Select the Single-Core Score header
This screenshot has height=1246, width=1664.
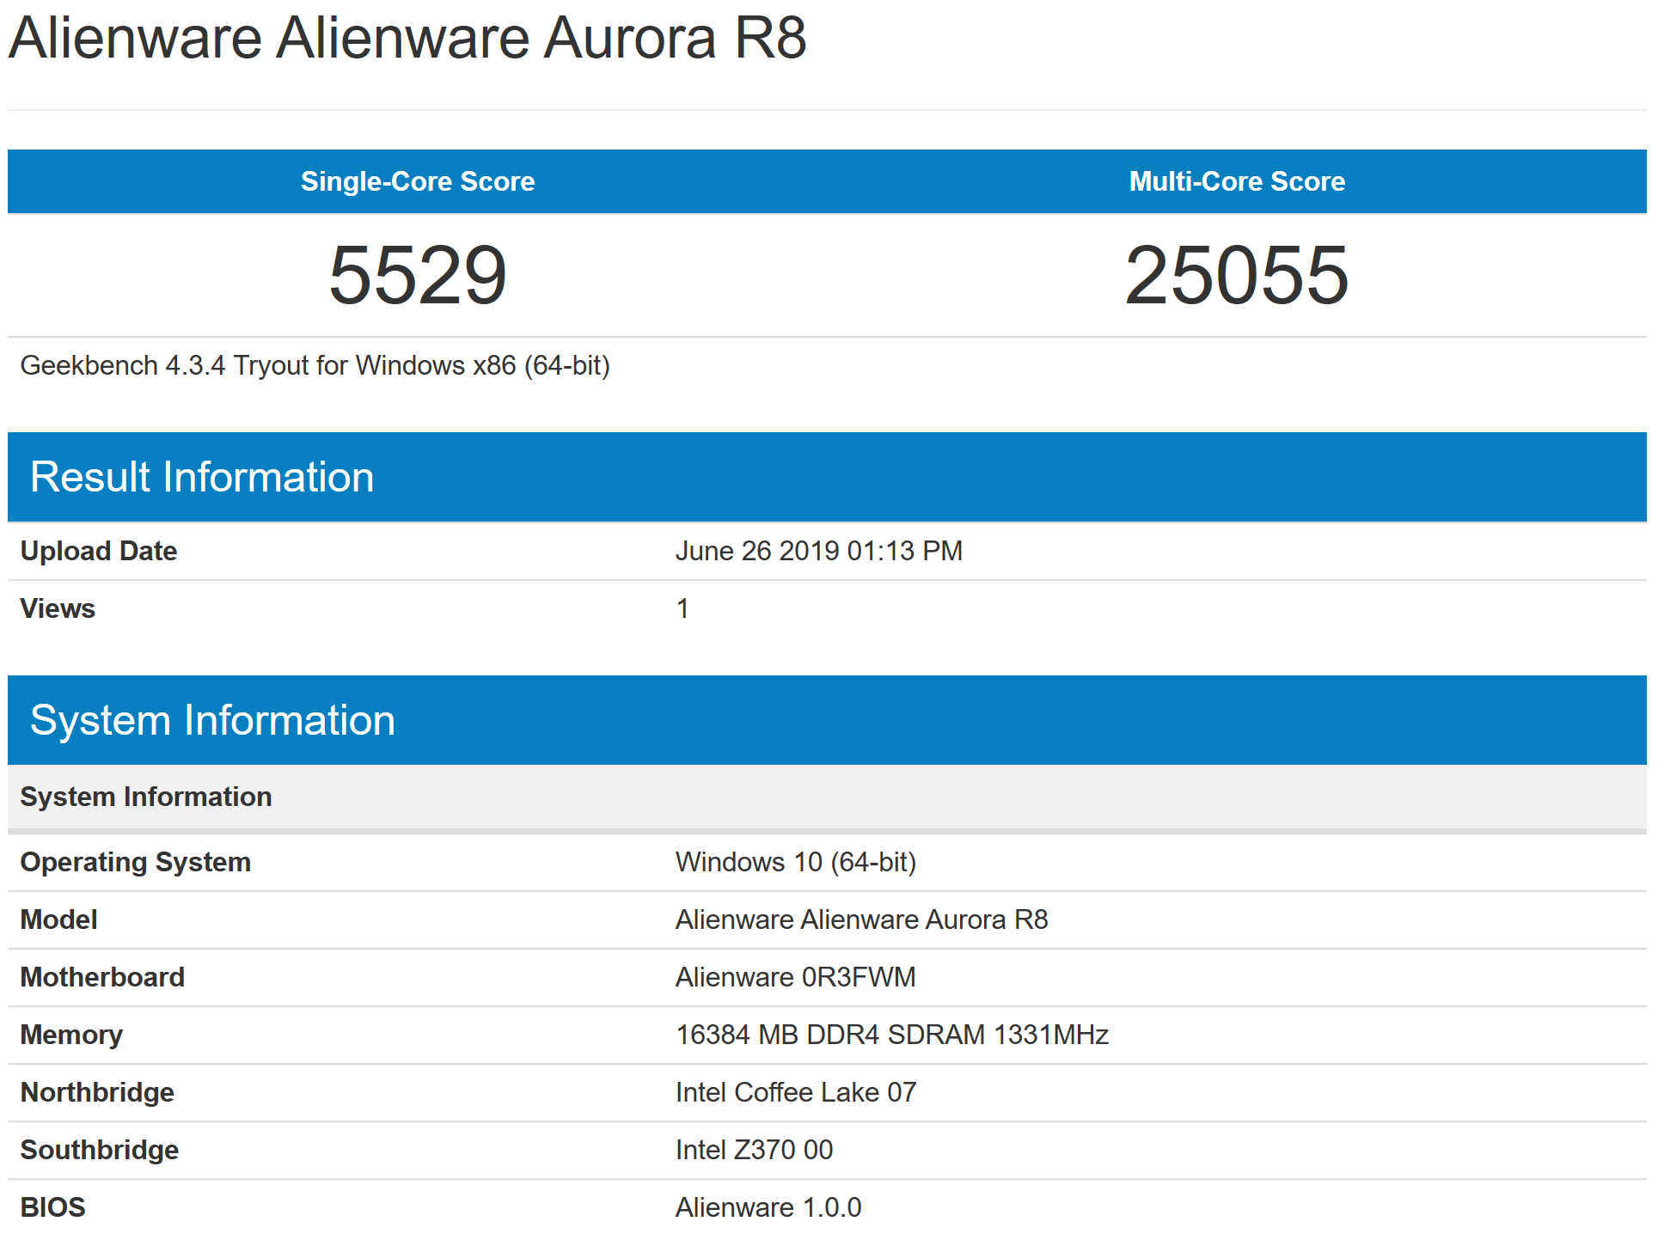pos(418,181)
